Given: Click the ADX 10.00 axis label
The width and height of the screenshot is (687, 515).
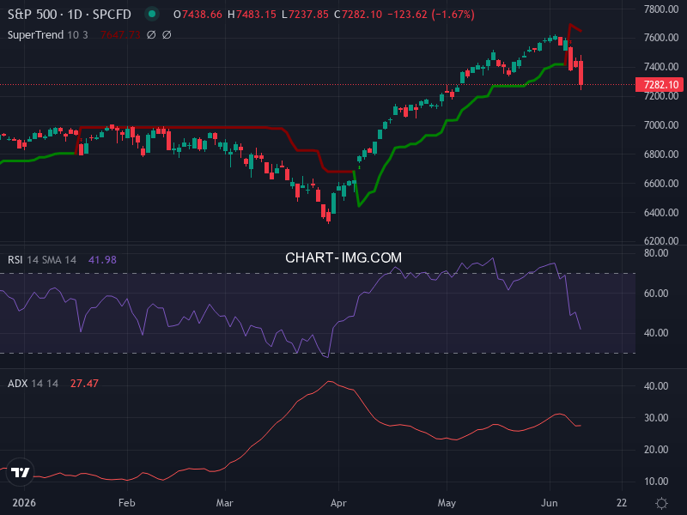Looking at the screenshot, I should (656, 482).
